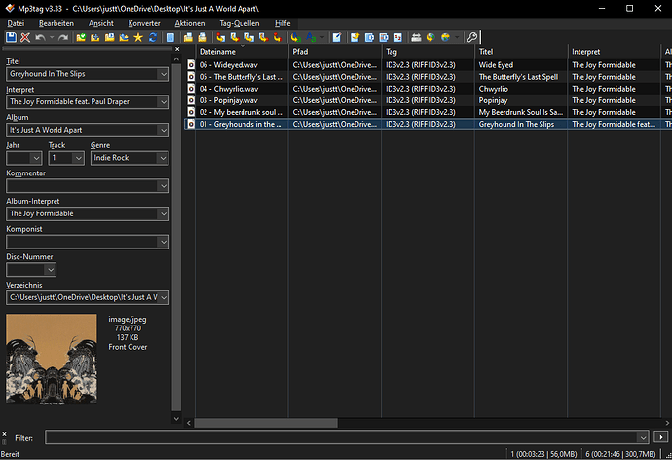Click the tag panel vertical scrollbar thumb
This screenshot has height=460, width=672.
pos(176,237)
